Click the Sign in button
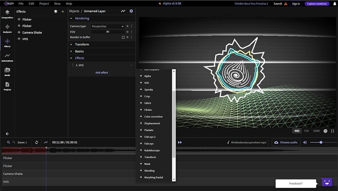The width and height of the screenshot is (338, 191). (296, 4)
